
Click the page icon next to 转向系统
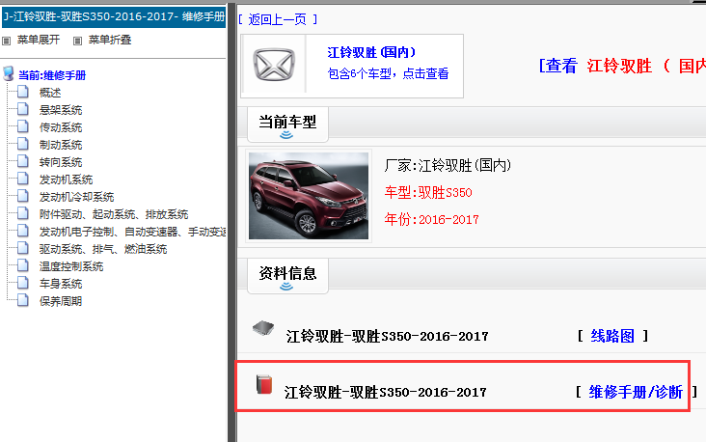(x=23, y=162)
